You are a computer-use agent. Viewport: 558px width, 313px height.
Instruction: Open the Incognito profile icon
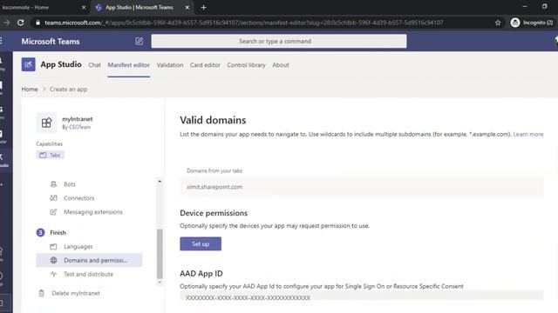tap(515, 23)
